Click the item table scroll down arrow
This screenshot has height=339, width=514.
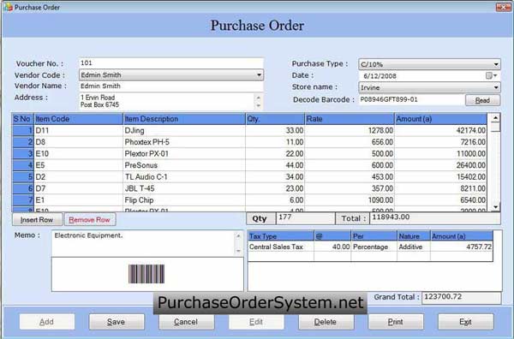pos(495,207)
